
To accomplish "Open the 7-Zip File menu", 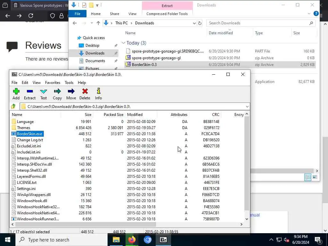I will pyautogui.click(x=14, y=82).
